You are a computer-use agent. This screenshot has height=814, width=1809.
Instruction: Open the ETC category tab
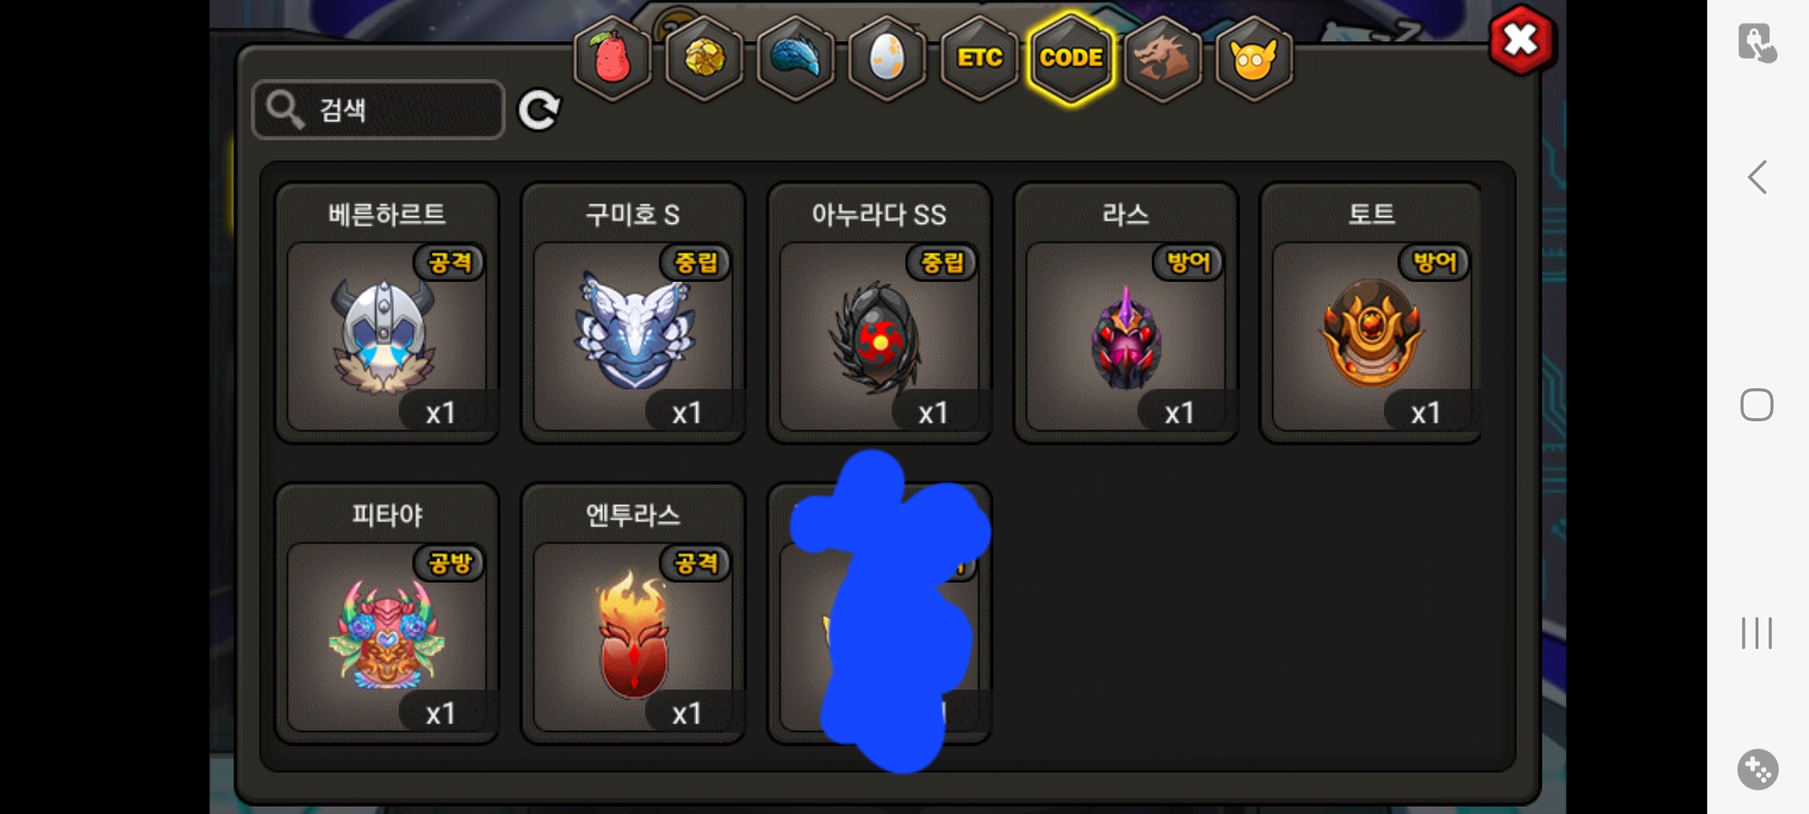coord(979,59)
